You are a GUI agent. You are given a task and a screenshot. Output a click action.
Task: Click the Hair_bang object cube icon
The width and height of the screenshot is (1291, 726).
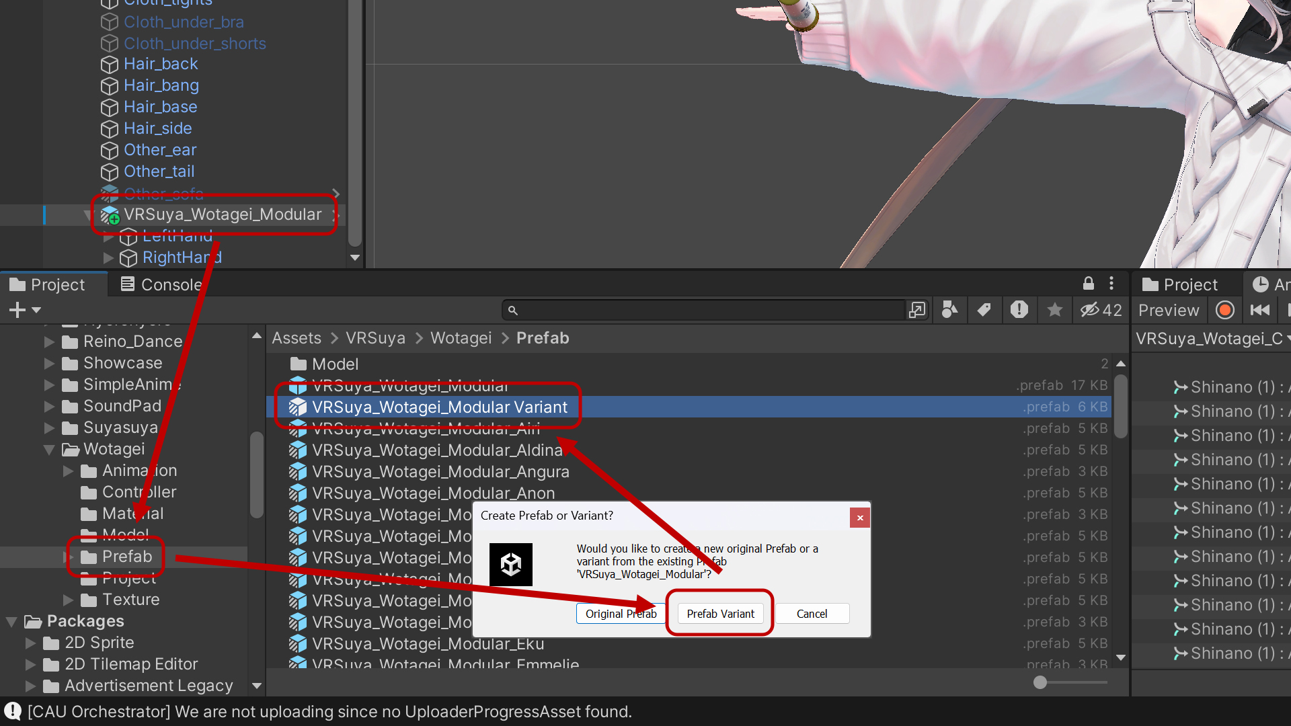click(x=109, y=86)
